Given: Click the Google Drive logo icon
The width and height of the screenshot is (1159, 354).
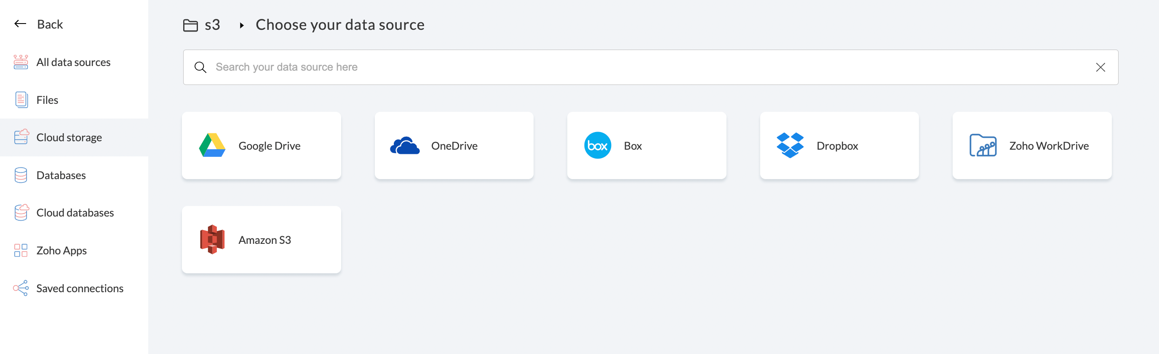Looking at the screenshot, I should [212, 145].
